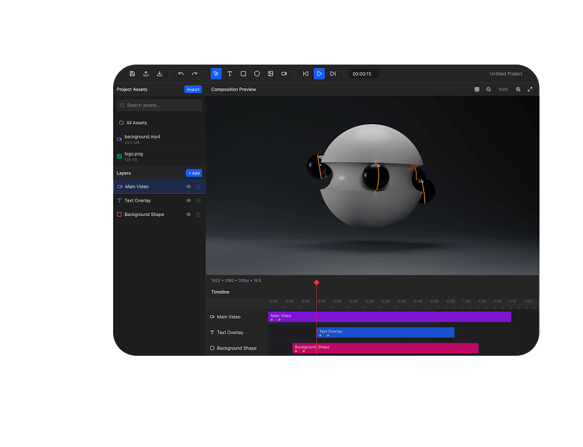Hide the Main Video layer
The width and height of the screenshot is (583, 447).
[189, 187]
